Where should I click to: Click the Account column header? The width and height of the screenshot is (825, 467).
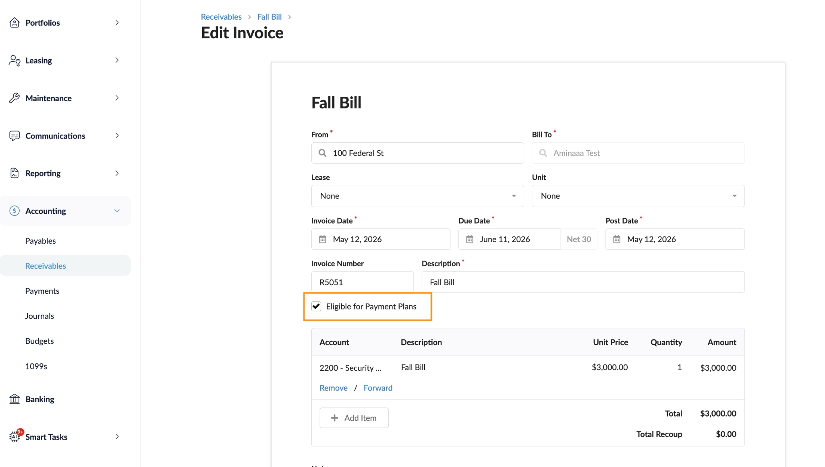point(334,342)
